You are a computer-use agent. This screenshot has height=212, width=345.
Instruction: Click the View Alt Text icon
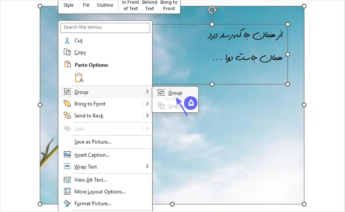pos(67,179)
